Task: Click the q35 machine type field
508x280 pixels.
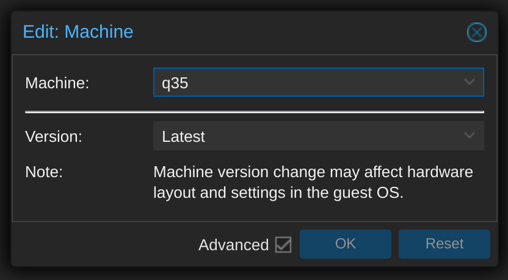Action: [x=305, y=82]
